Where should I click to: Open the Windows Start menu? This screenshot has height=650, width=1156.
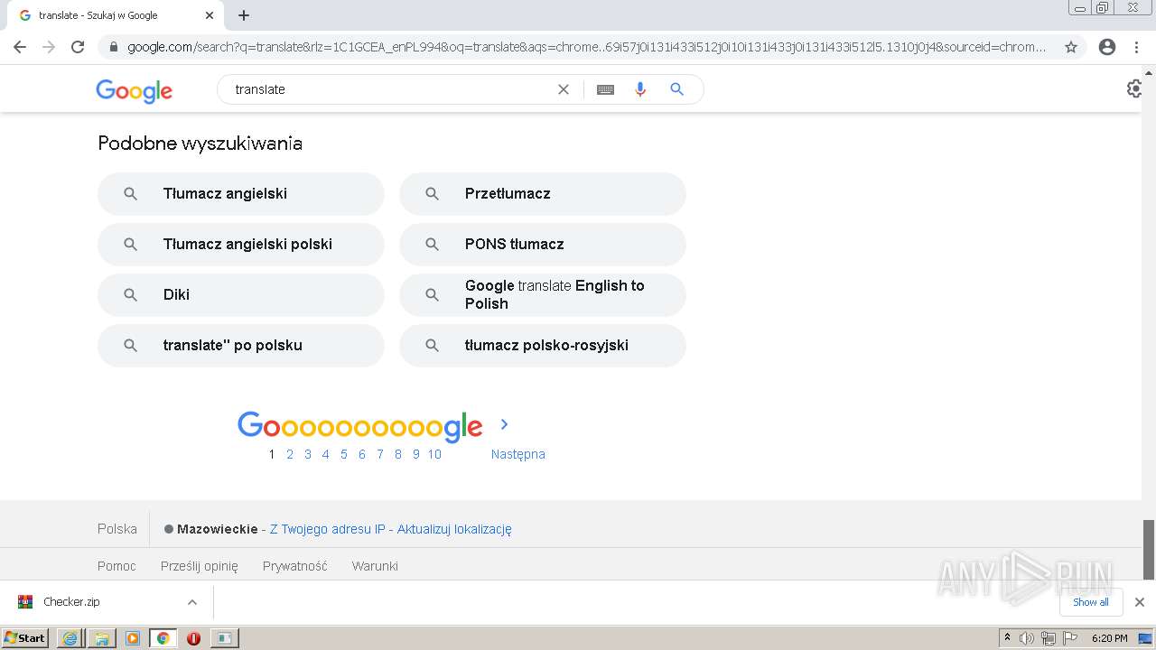(x=25, y=638)
